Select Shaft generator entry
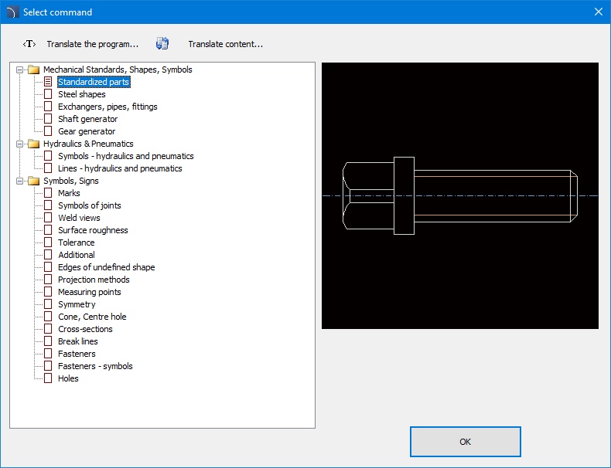 point(87,119)
